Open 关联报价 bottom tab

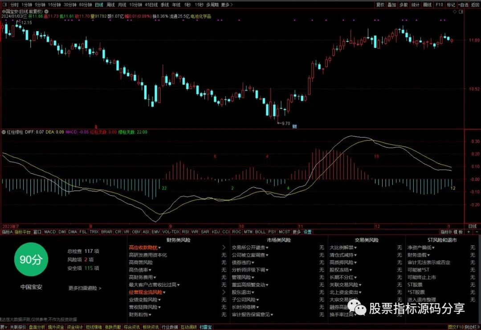pos(18,327)
